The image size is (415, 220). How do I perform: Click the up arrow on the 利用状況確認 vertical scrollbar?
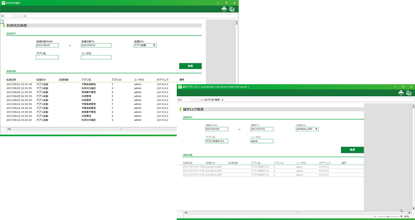pyautogui.click(x=237, y=22)
